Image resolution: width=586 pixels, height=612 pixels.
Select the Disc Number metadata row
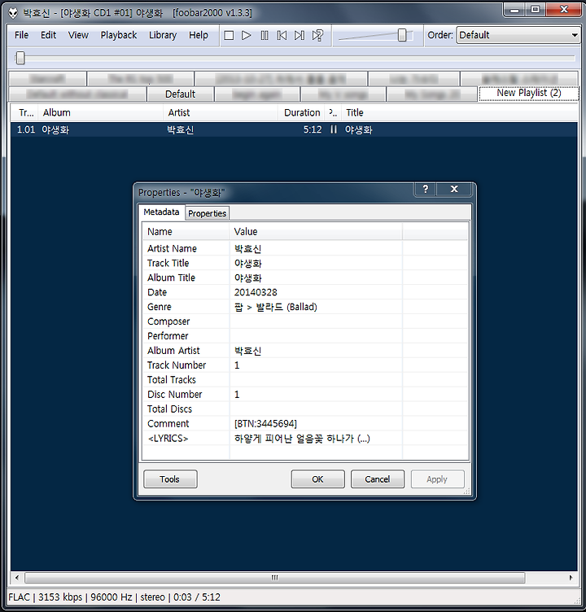click(305, 395)
